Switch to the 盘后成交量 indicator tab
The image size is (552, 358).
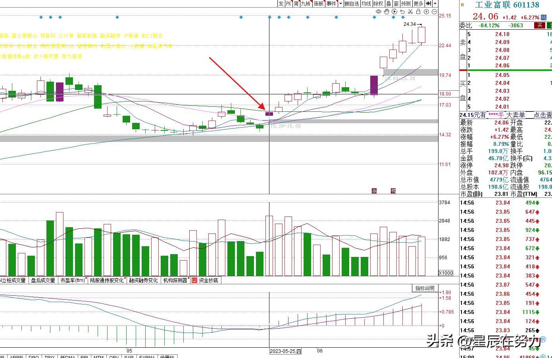(43, 280)
